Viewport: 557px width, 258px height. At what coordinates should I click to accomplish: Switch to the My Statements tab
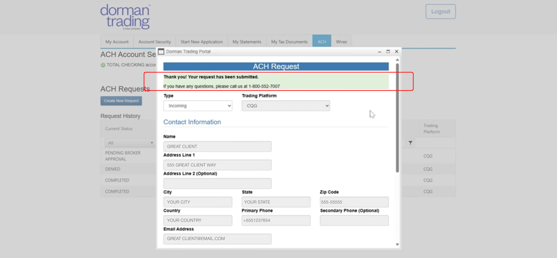point(247,42)
